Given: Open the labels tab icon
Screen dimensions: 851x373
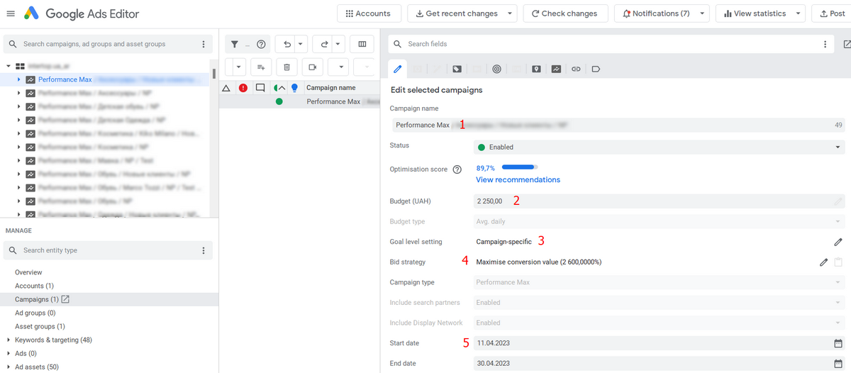Looking at the screenshot, I should tap(596, 69).
